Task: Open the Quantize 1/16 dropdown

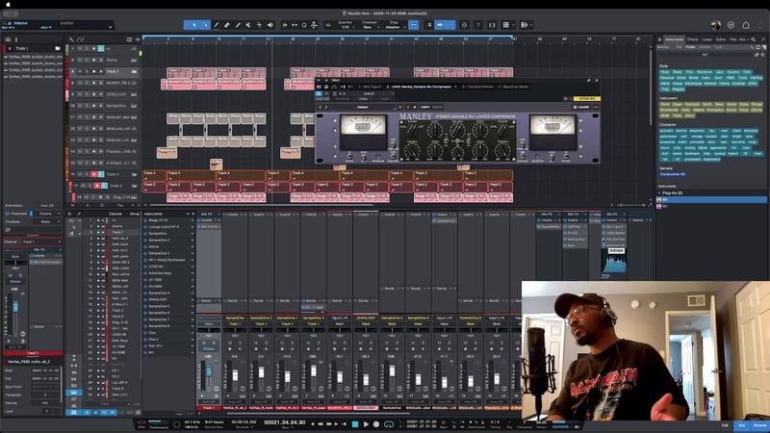Action: click(346, 27)
